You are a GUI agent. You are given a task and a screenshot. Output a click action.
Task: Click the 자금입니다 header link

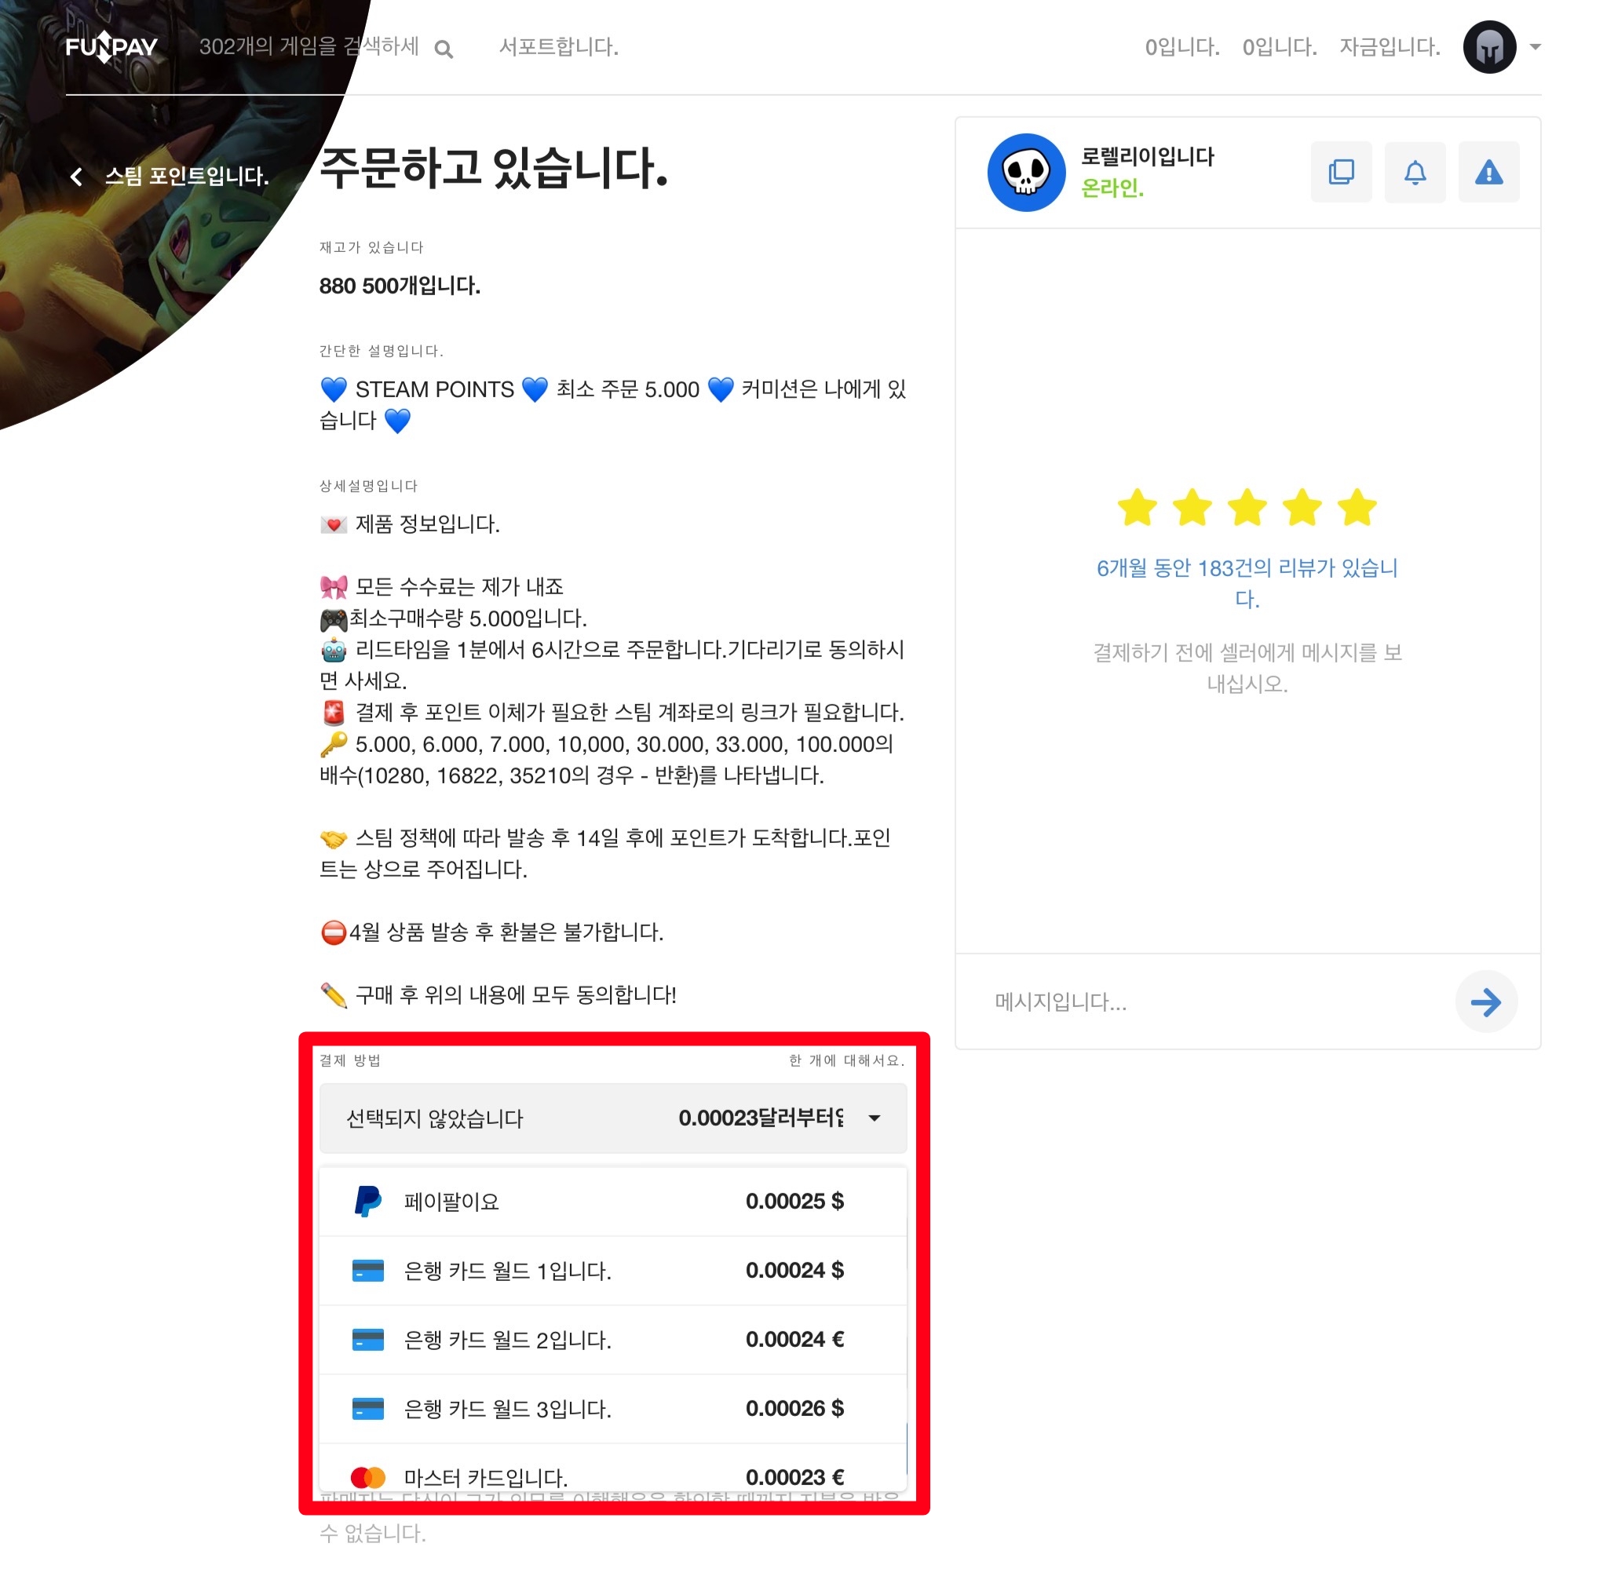coord(1390,47)
